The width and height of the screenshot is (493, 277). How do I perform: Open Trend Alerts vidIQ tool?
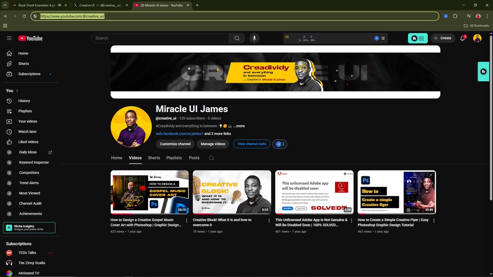29,183
